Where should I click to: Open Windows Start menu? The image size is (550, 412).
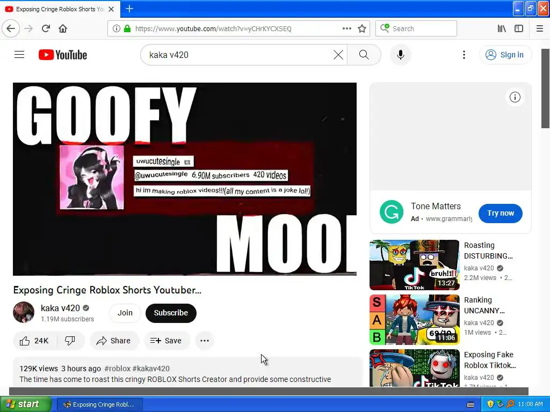[x=26, y=404]
